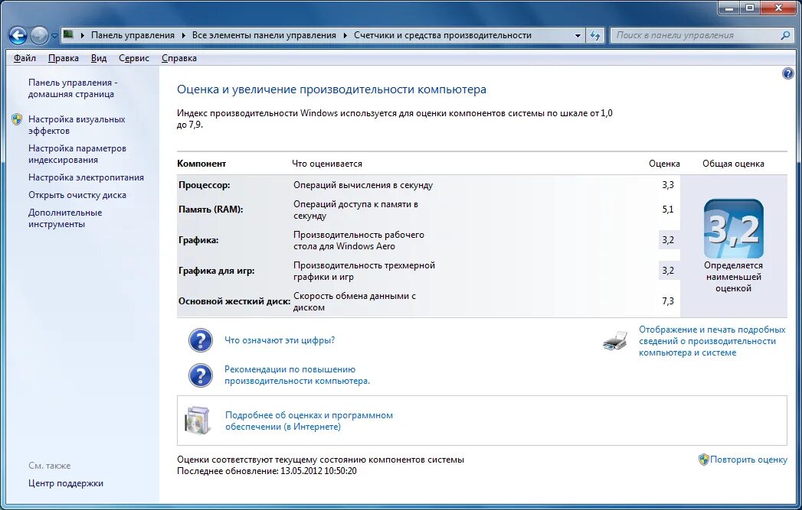Click the Control Panel icon in address bar
The width and height of the screenshot is (802, 510).
(68, 34)
